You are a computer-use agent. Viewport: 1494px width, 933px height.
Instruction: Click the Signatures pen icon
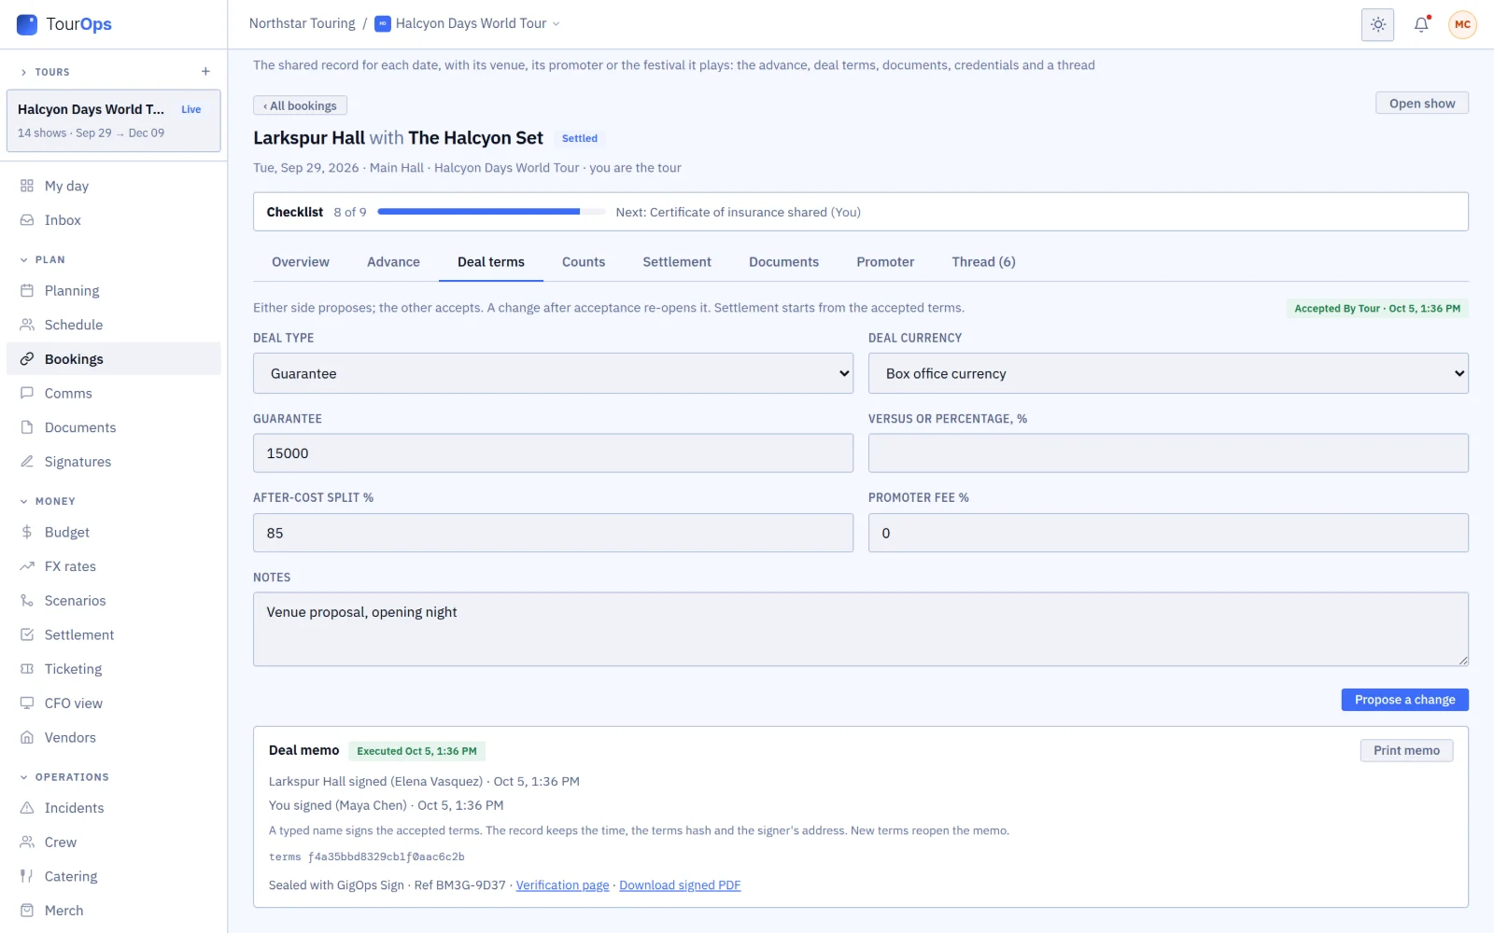[x=27, y=462]
